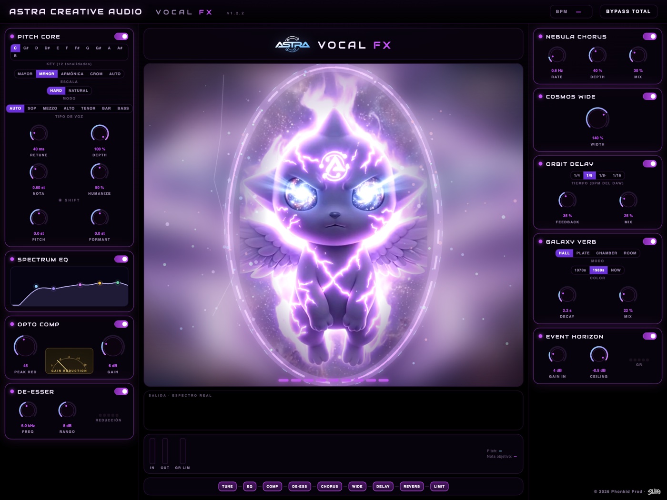Click the BPM field in the header
Viewport: 667px width, 500px height.
571,11
